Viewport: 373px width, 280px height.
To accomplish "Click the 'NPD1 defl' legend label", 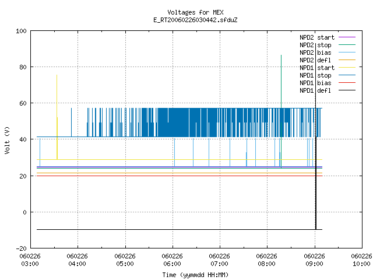I will [x=315, y=91].
